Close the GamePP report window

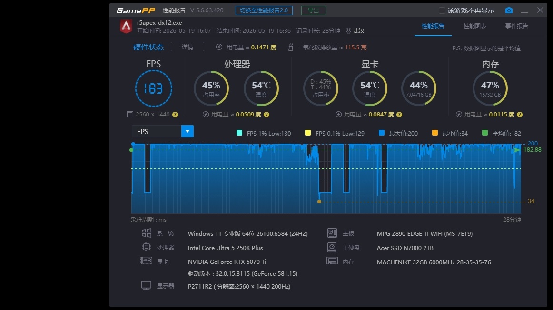click(x=540, y=10)
